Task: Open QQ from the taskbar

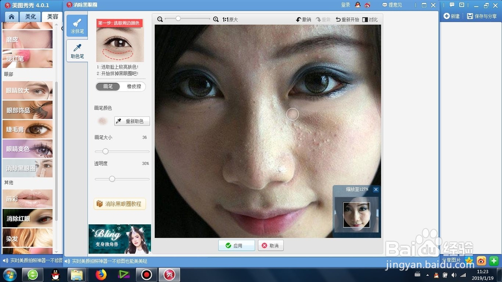Action: click(55, 274)
